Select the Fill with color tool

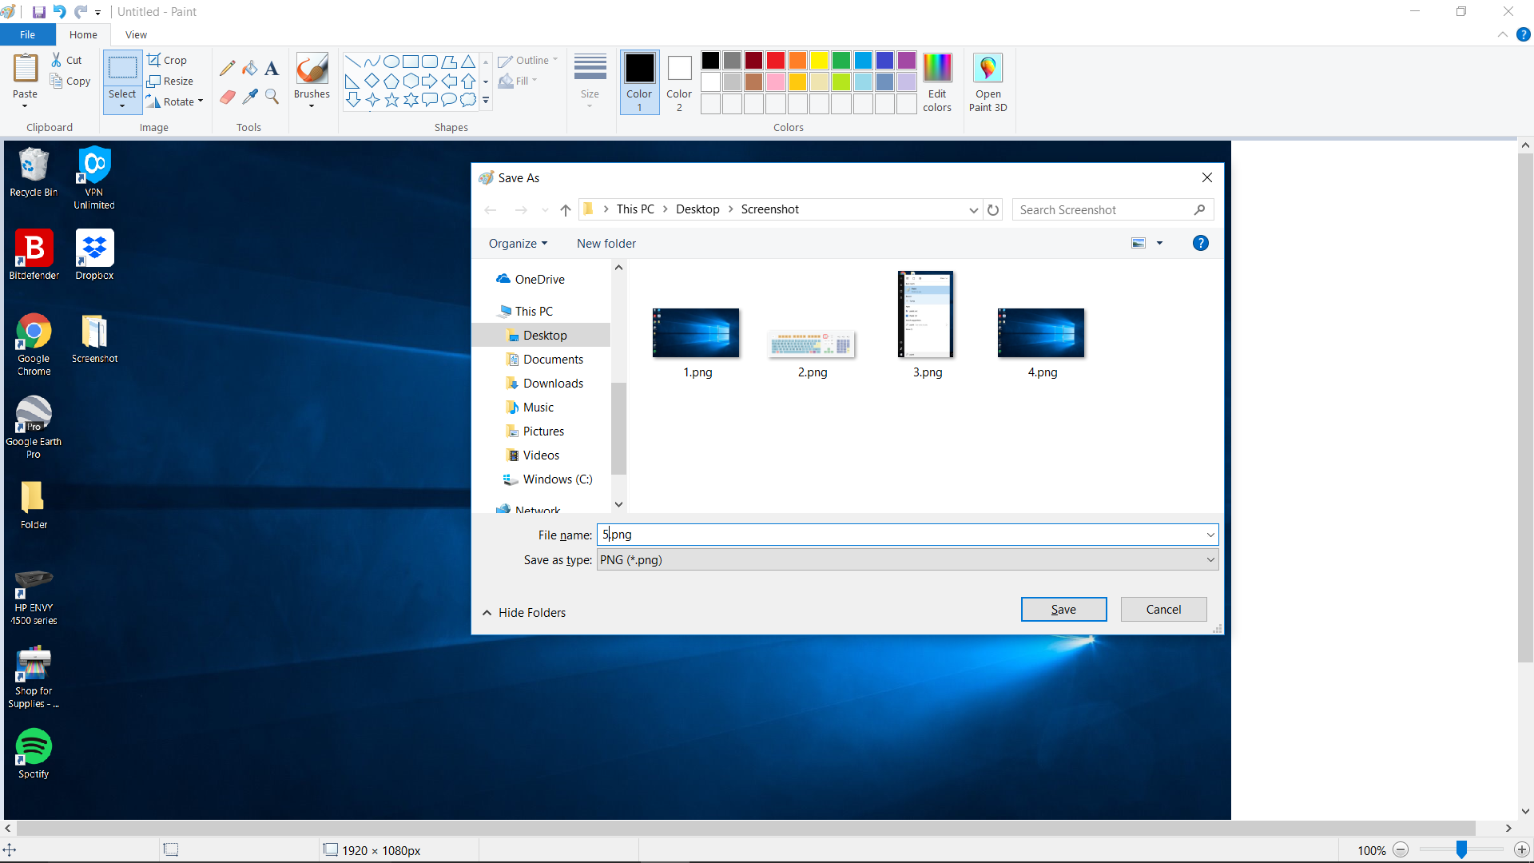(249, 68)
